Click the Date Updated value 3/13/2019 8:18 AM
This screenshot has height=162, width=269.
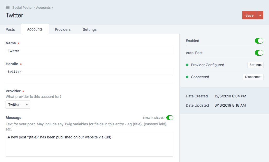(x=230, y=105)
